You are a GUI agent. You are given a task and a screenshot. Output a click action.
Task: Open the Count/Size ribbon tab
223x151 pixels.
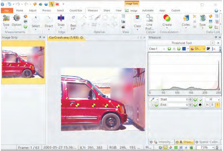[x=76, y=11]
